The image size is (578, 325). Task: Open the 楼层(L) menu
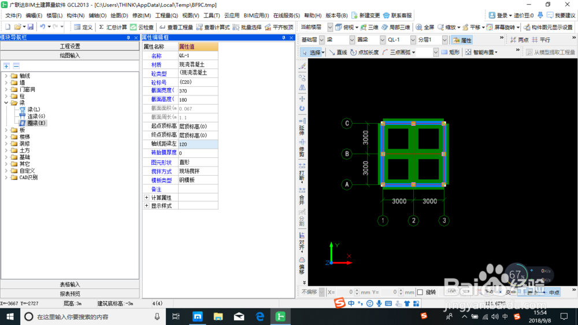tap(54, 16)
